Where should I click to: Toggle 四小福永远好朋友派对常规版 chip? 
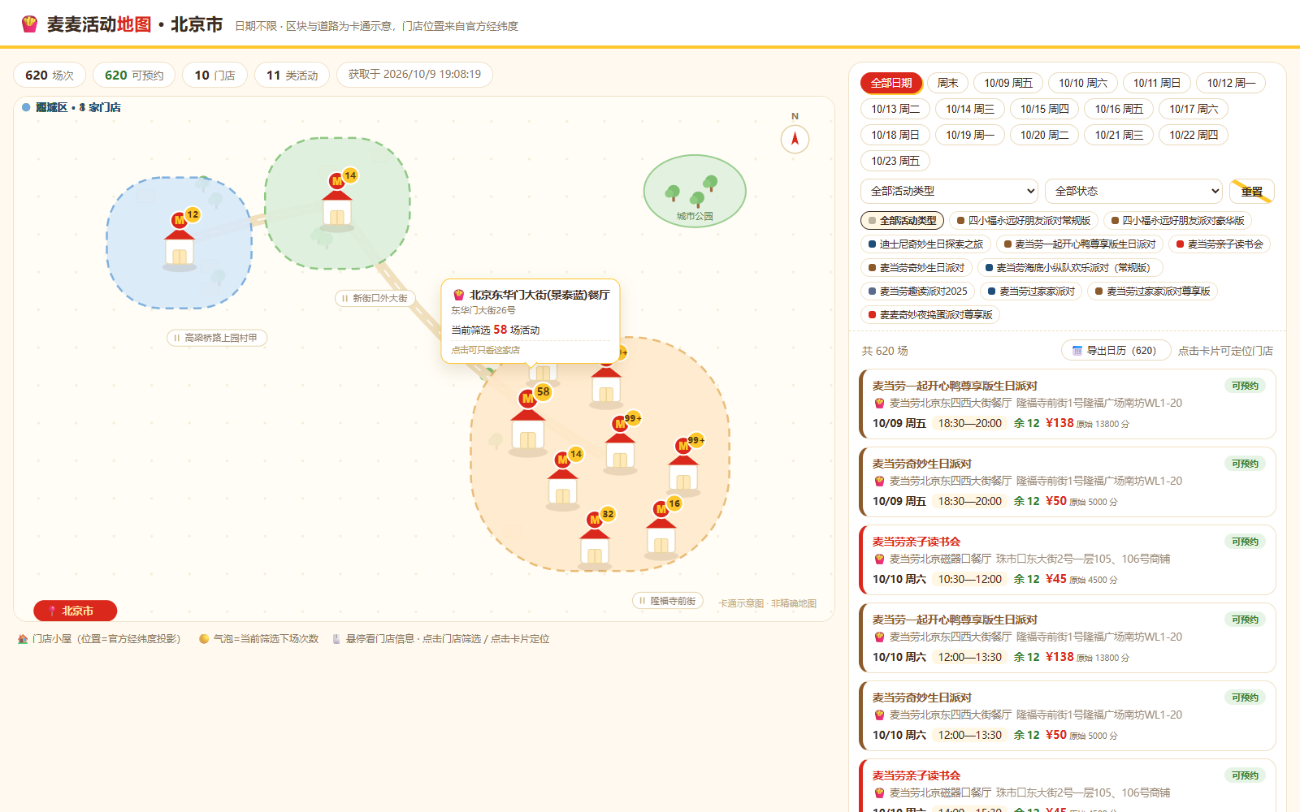1023,220
